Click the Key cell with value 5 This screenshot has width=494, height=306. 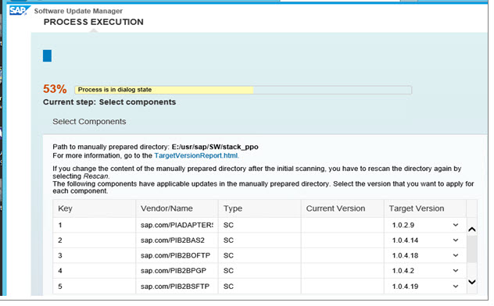(x=95, y=286)
